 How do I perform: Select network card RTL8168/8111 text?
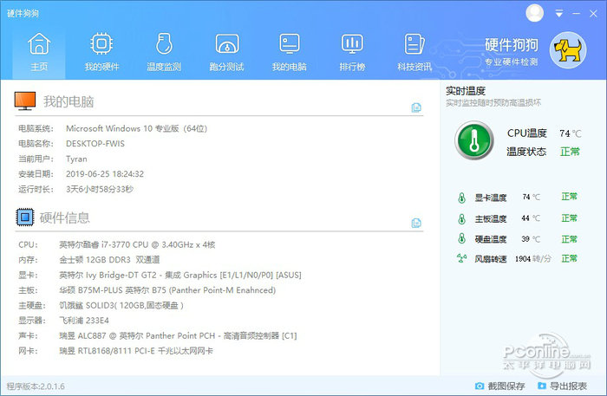[x=136, y=351]
